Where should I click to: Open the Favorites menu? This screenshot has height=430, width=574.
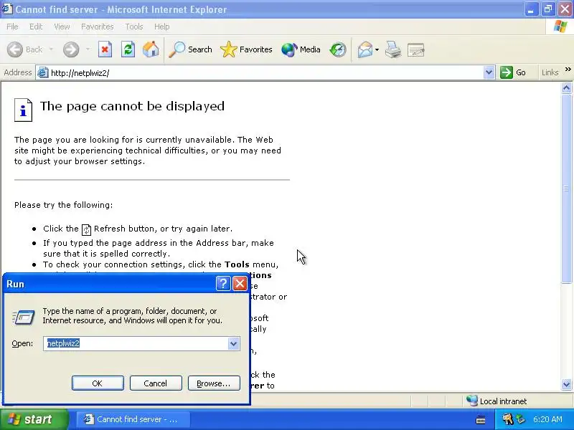(x=98, y=27)
